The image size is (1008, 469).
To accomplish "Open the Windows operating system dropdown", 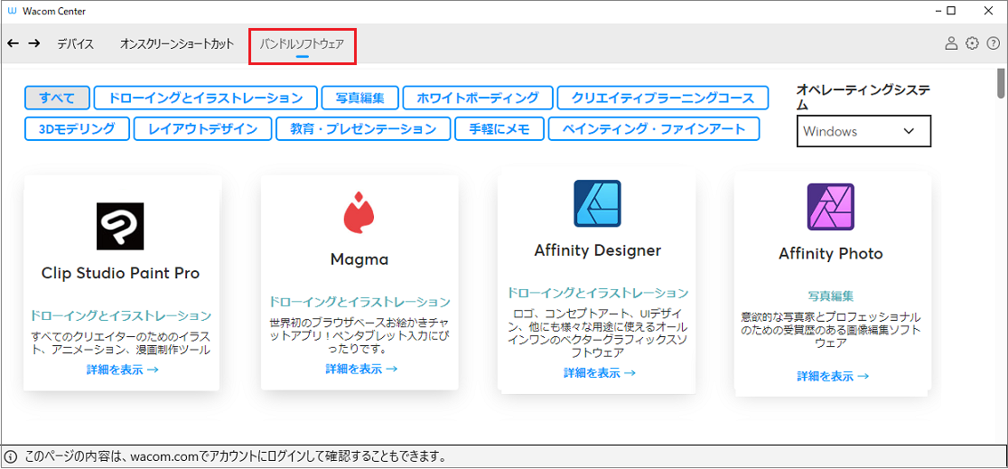I will (x=863, y=131).
